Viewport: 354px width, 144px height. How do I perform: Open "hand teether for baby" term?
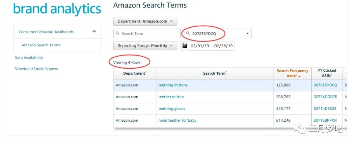[x=177, y=120]
